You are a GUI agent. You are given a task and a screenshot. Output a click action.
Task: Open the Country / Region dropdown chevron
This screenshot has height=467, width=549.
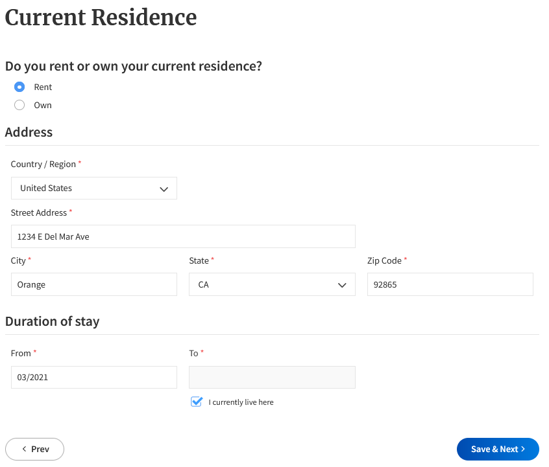tap(164, 188)
